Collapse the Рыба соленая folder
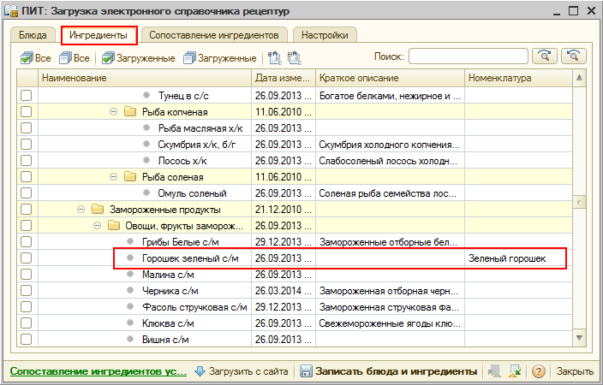This screenshot has width=603, height=385. 114,177
